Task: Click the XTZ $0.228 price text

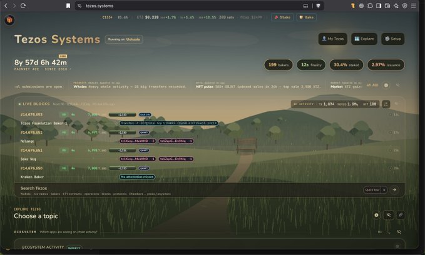Action: 148,17
